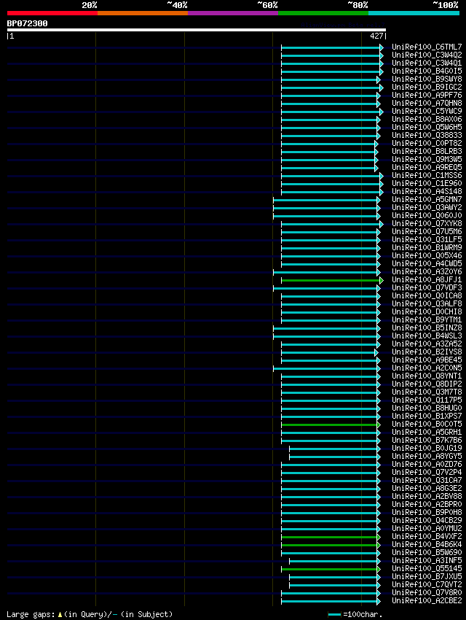Screen dimensions: 466x620
Task: Click the green alignment bar for UniRef100_B4B6K4
Action: [x=331, y=545]
